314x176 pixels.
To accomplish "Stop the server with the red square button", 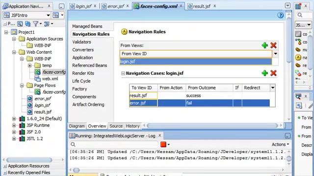I will [x=163, y=144].
